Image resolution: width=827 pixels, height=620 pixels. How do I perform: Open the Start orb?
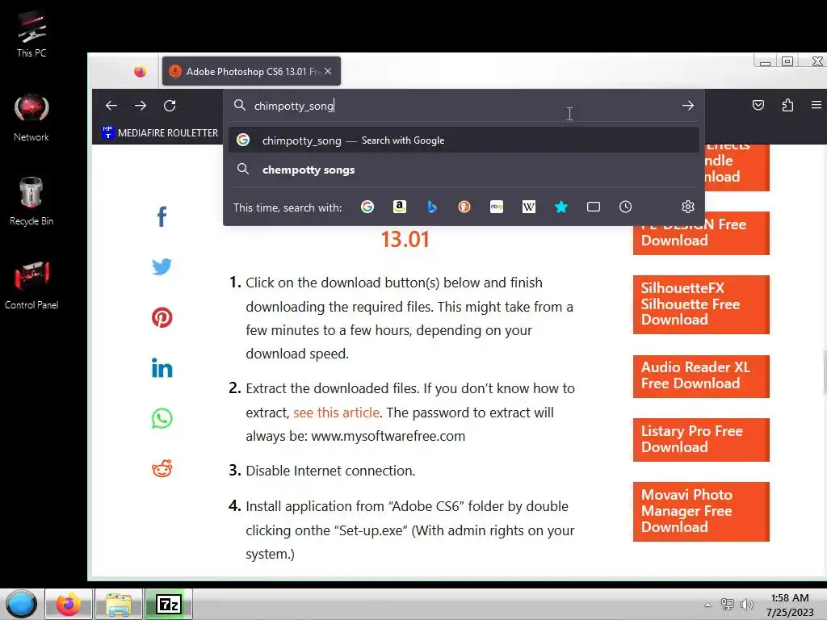pos(21,604)
